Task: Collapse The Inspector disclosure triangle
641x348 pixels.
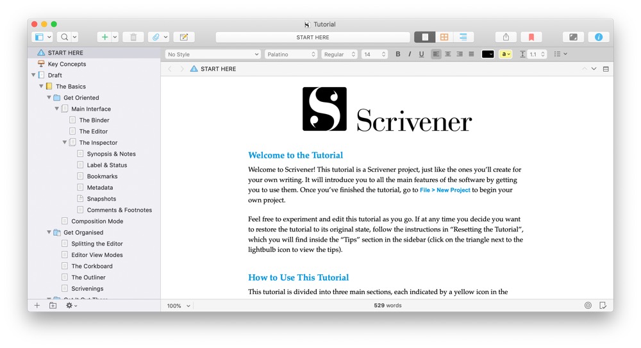Action: pos(65,142)
